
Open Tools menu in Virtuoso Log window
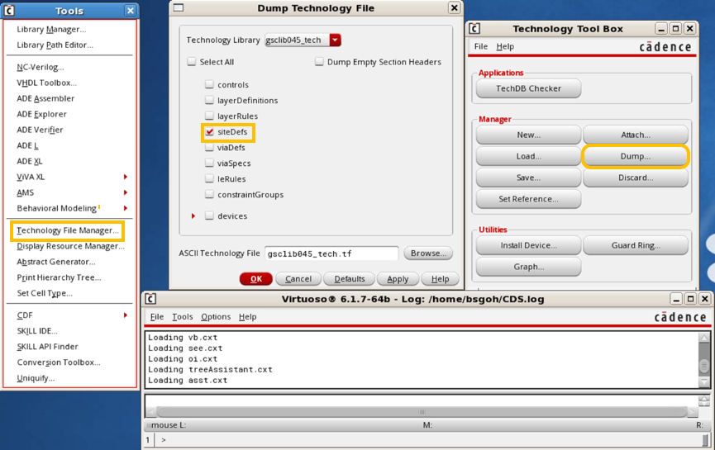[183, 316]
